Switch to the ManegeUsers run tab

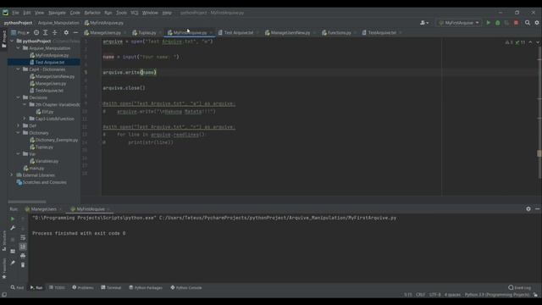43,209
